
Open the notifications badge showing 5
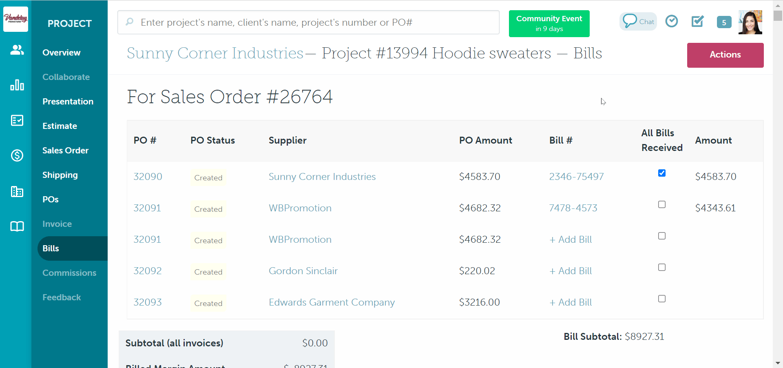pyautogui.click(x=724, y=22)
